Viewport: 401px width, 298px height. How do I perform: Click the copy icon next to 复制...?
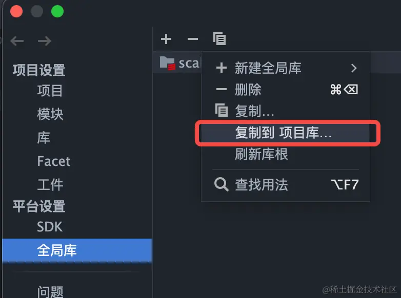coord(222,110)
